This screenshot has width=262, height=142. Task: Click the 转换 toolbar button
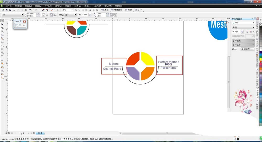click(128, 10)
